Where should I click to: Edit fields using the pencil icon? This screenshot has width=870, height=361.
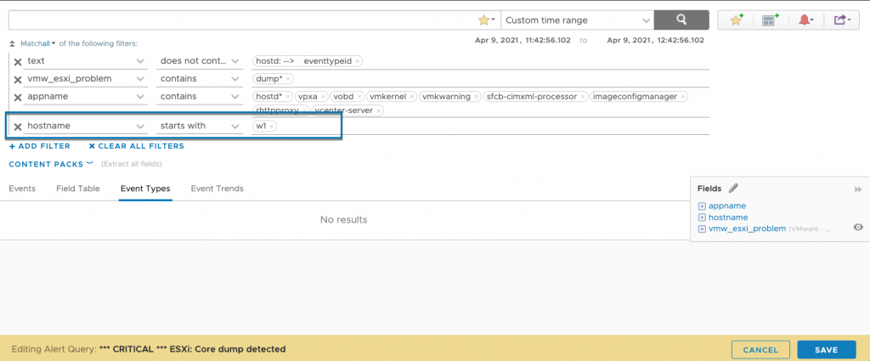(x=733, y=189)
